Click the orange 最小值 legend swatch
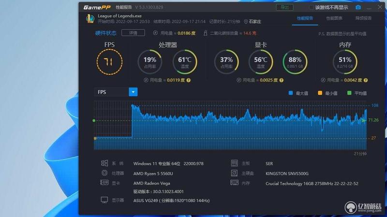The width and height of the screenshot is (387, 217). [x=320, y=93]
